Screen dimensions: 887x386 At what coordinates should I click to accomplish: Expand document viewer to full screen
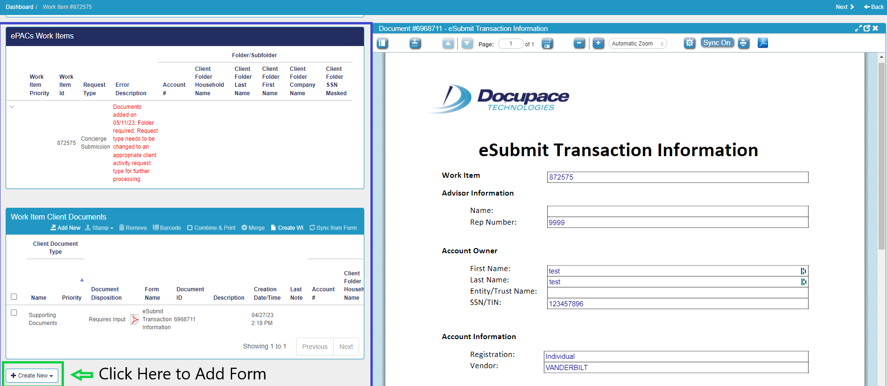pos(858,28)
